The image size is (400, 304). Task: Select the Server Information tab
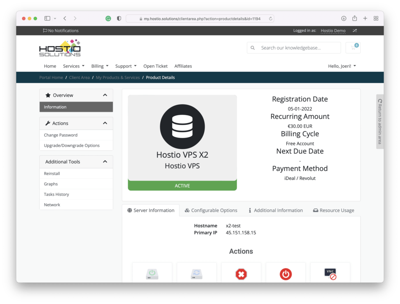(151, 210)
